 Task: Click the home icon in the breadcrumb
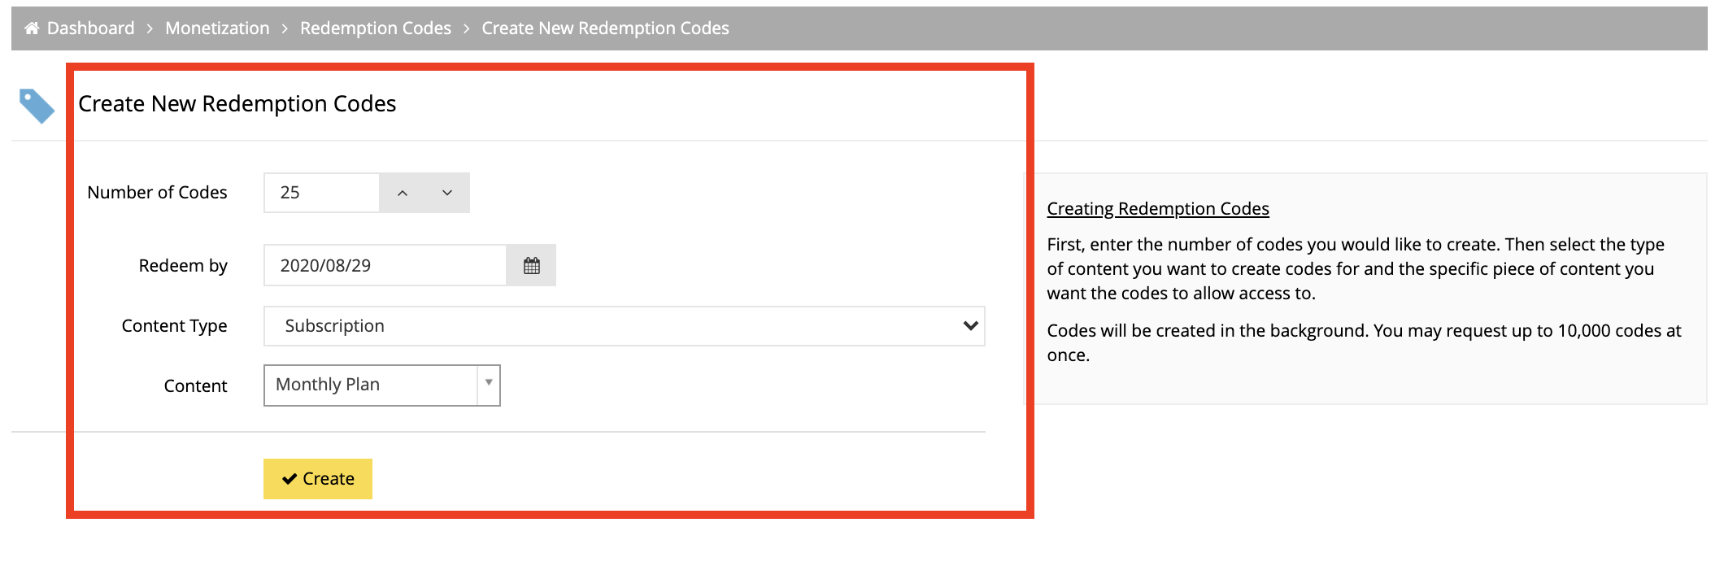pyautogui.click(x=32, y=28)
